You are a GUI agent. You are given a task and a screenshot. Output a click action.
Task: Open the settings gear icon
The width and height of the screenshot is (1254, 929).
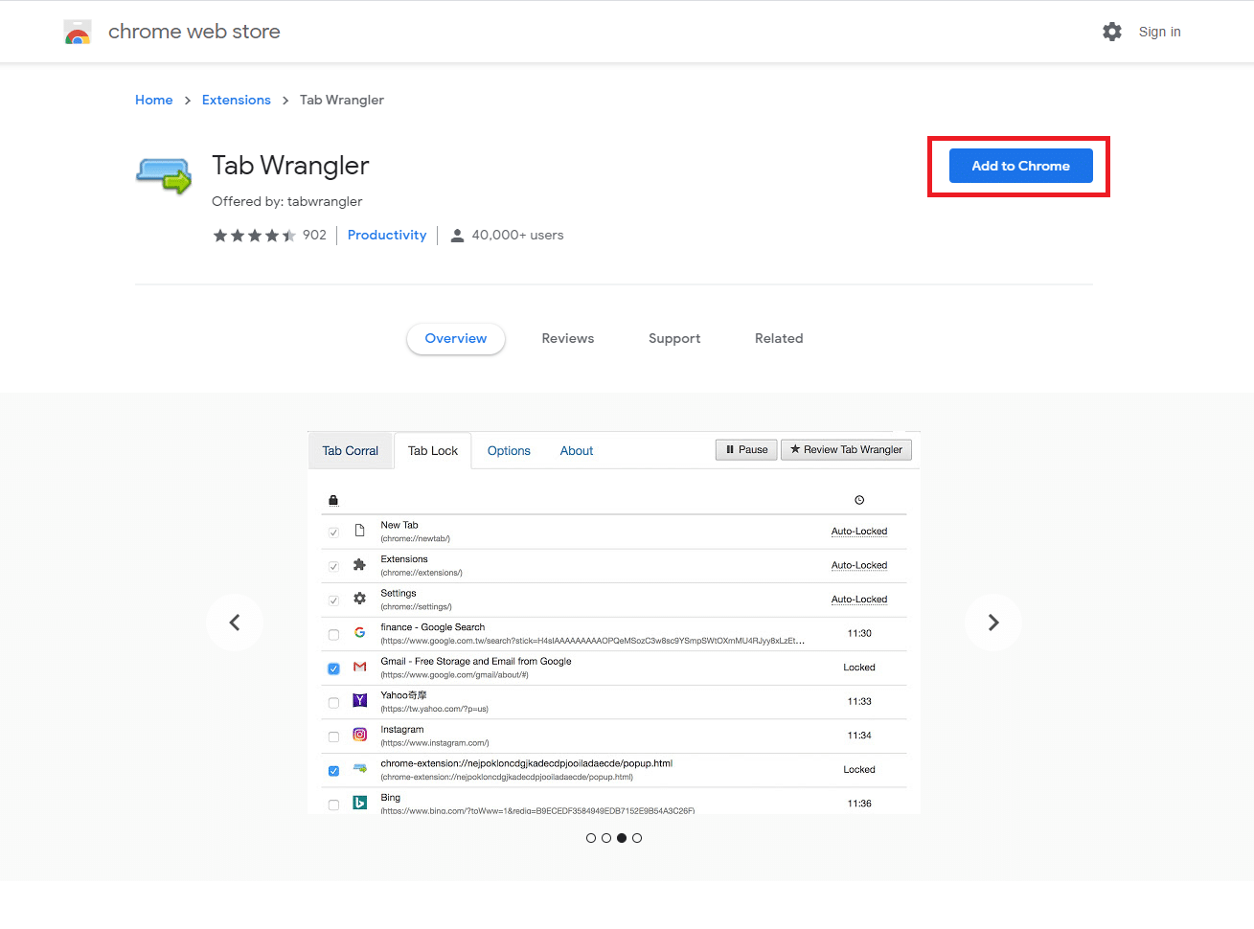(1112, 32)
